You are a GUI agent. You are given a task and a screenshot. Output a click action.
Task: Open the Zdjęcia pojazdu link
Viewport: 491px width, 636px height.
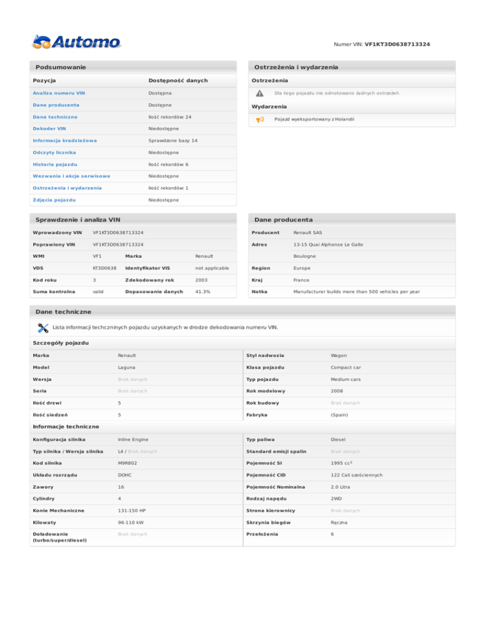[x=54, y=200]
